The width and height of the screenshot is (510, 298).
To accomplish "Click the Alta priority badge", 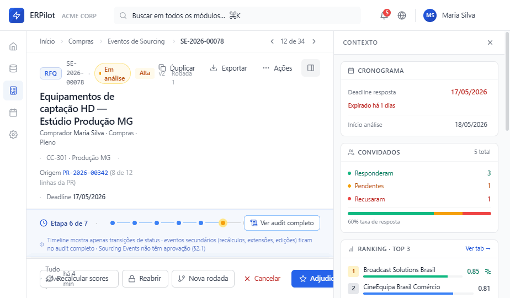I will [145, 73].
